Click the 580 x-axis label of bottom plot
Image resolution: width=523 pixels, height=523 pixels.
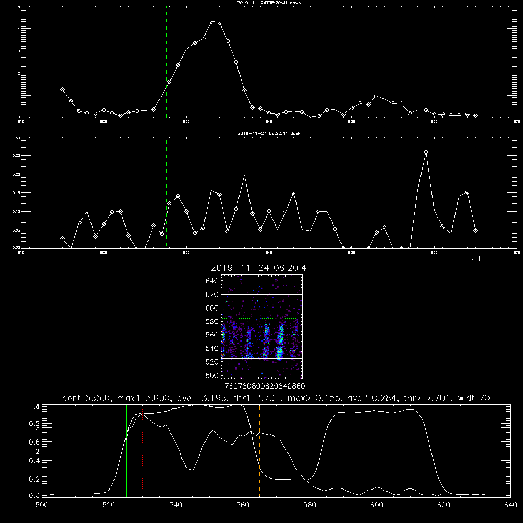click(310, 505)
